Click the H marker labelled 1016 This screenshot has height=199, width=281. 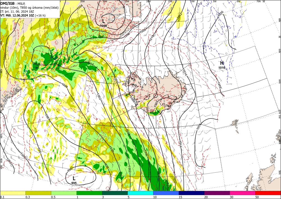pyautogui.click(x=222, y=63)
